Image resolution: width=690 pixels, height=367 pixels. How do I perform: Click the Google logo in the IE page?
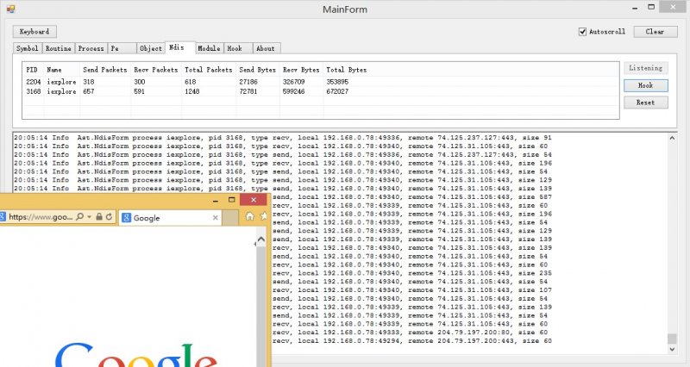(x=135, y=354)
